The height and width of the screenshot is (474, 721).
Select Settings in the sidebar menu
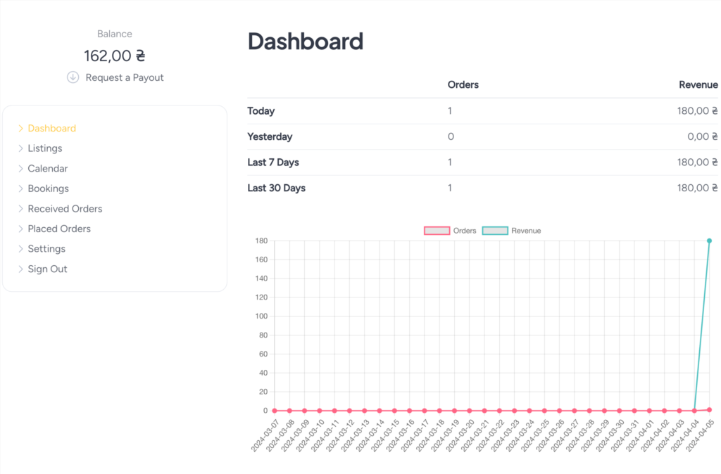(x=46, y=248)
